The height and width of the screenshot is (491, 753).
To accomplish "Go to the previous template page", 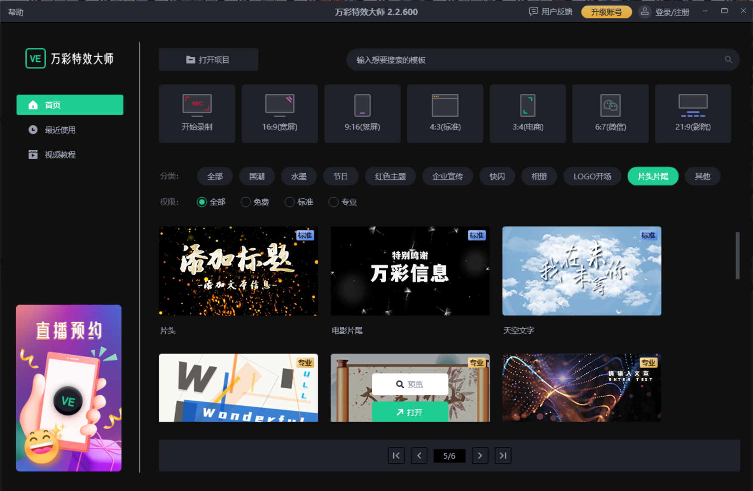I will pos(419,455).
